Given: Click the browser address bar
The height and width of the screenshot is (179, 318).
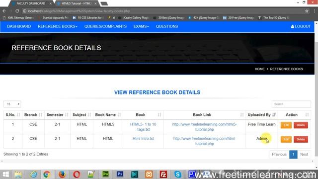Looking at the screenshot, I should coord(162,11).
